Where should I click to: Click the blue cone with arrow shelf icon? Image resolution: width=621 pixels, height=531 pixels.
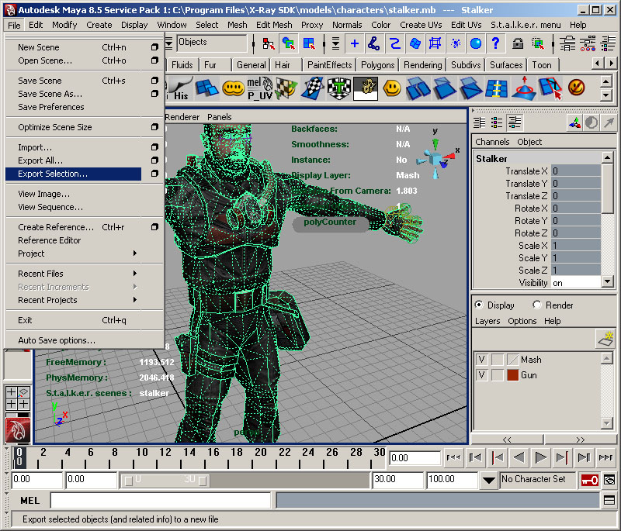coord(523,88)
